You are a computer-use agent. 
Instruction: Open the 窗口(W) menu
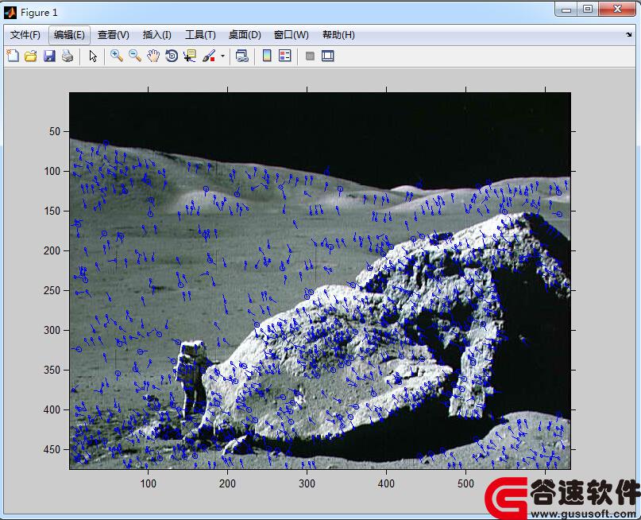tap(291, 35)
